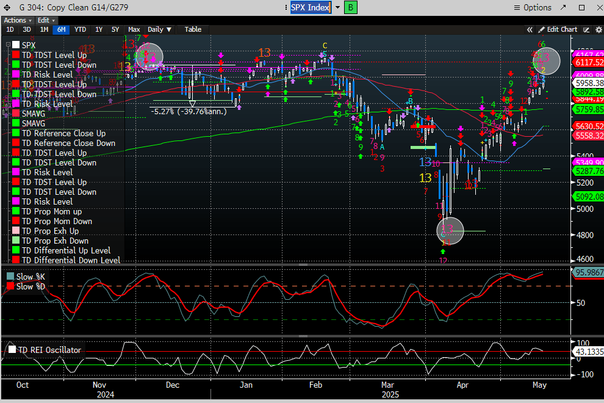The image size is (604, 403).
Task: Click the -5.27% (-39.76%ann.) annotation label
Action: (189, 112)
